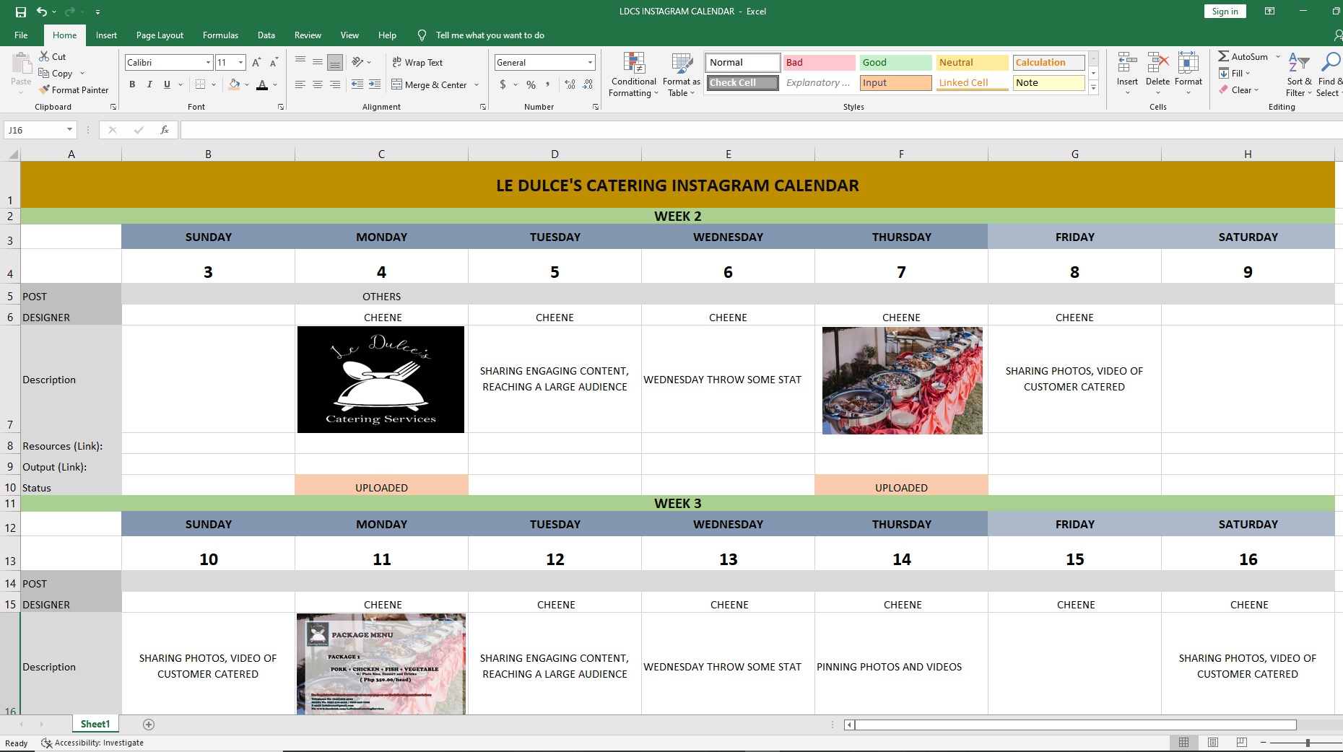
Task: Switch to the Data tab
Action: [266, 35]
